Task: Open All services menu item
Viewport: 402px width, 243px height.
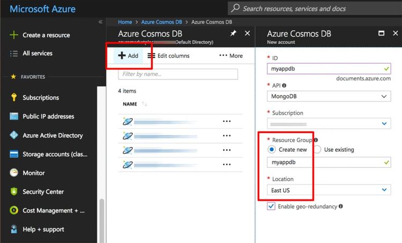Action: [x=38, y=53]
